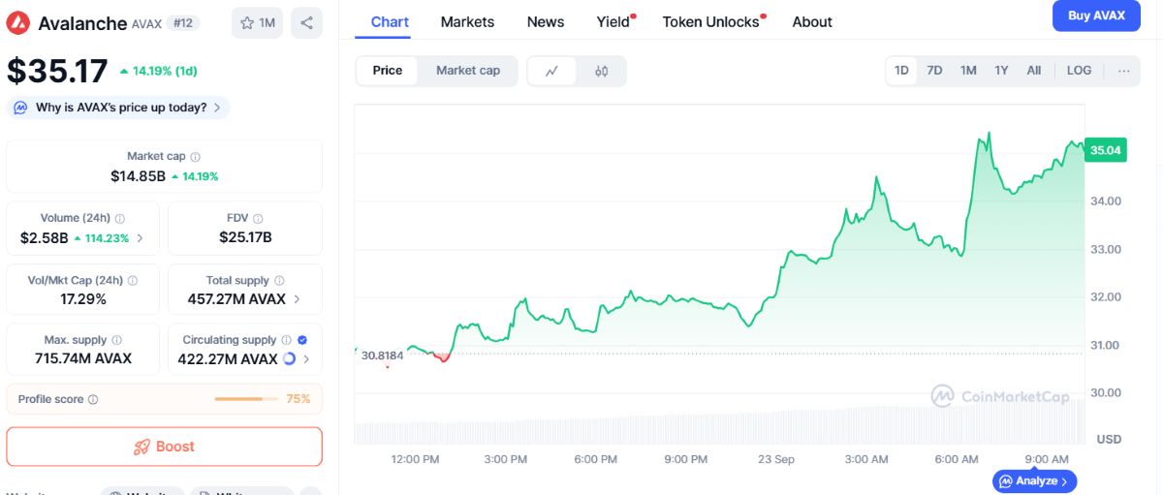Set chart range to 7D

click(x=934, y=71)
